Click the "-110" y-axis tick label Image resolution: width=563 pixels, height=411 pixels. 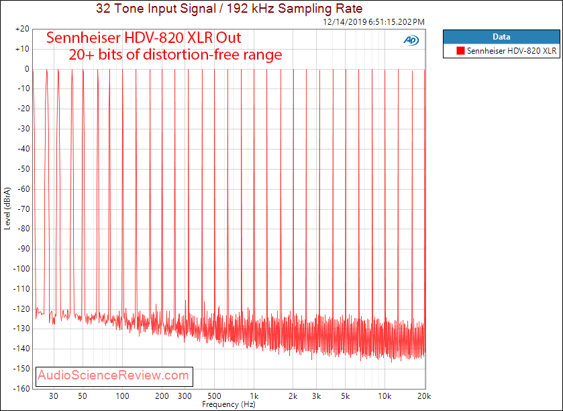click(21, 289)
